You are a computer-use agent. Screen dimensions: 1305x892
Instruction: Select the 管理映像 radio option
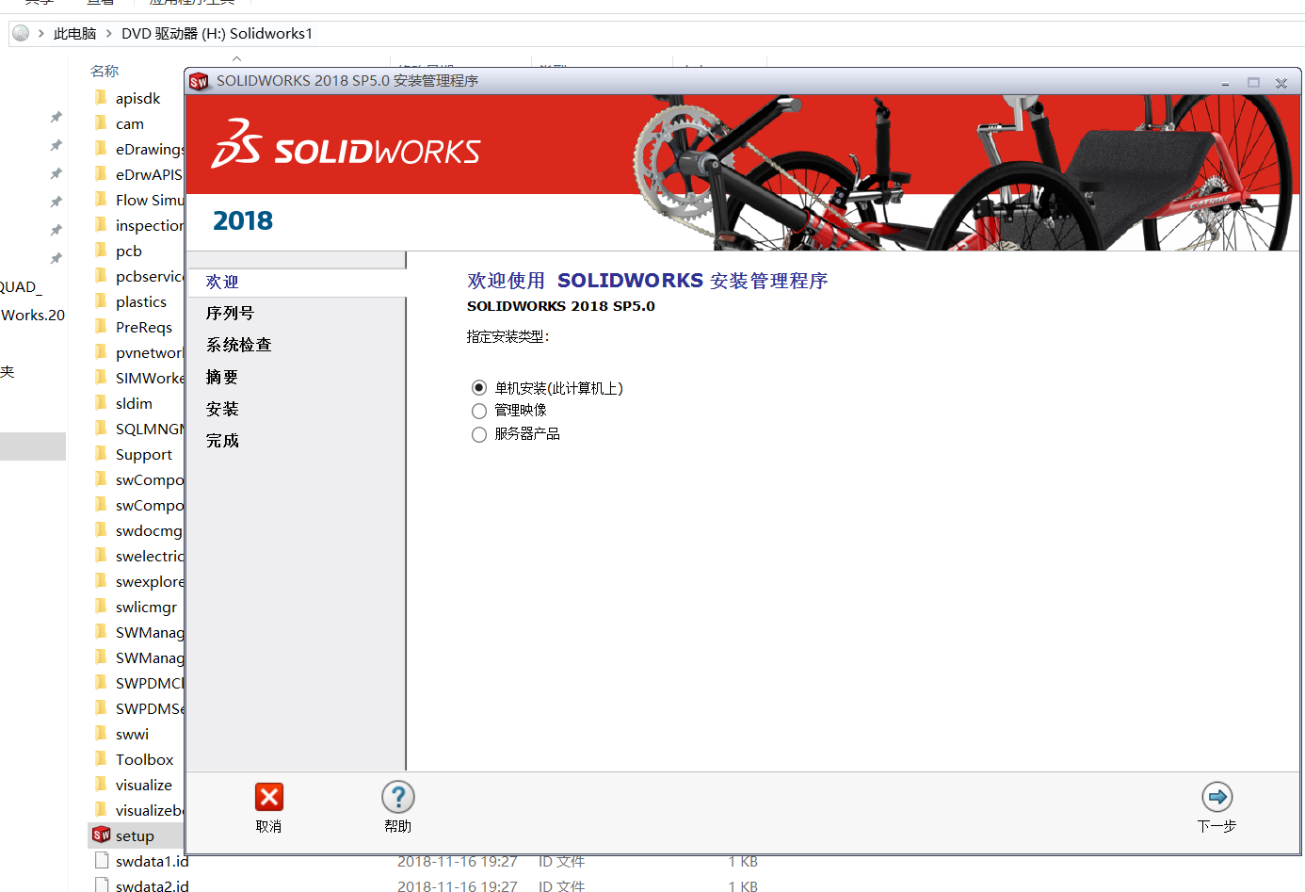pos(479,411)
